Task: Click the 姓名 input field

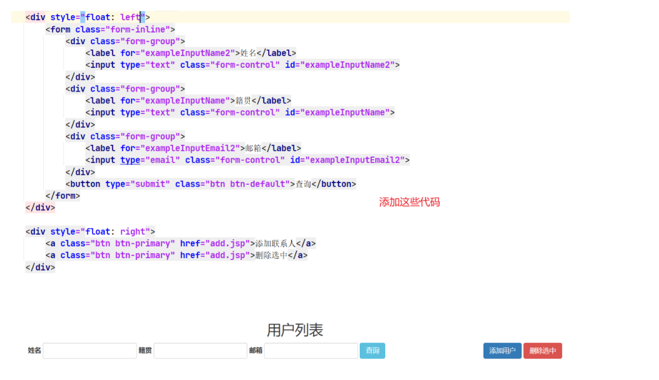Action: pyautogui.click(x=90, y=351)
